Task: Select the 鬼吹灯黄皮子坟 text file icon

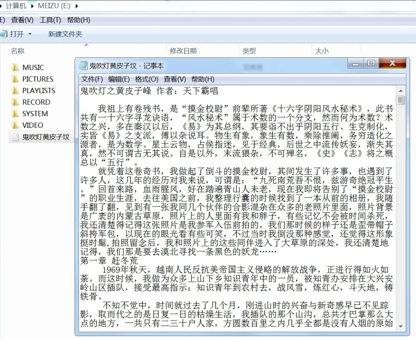Action: coord(15,137)
